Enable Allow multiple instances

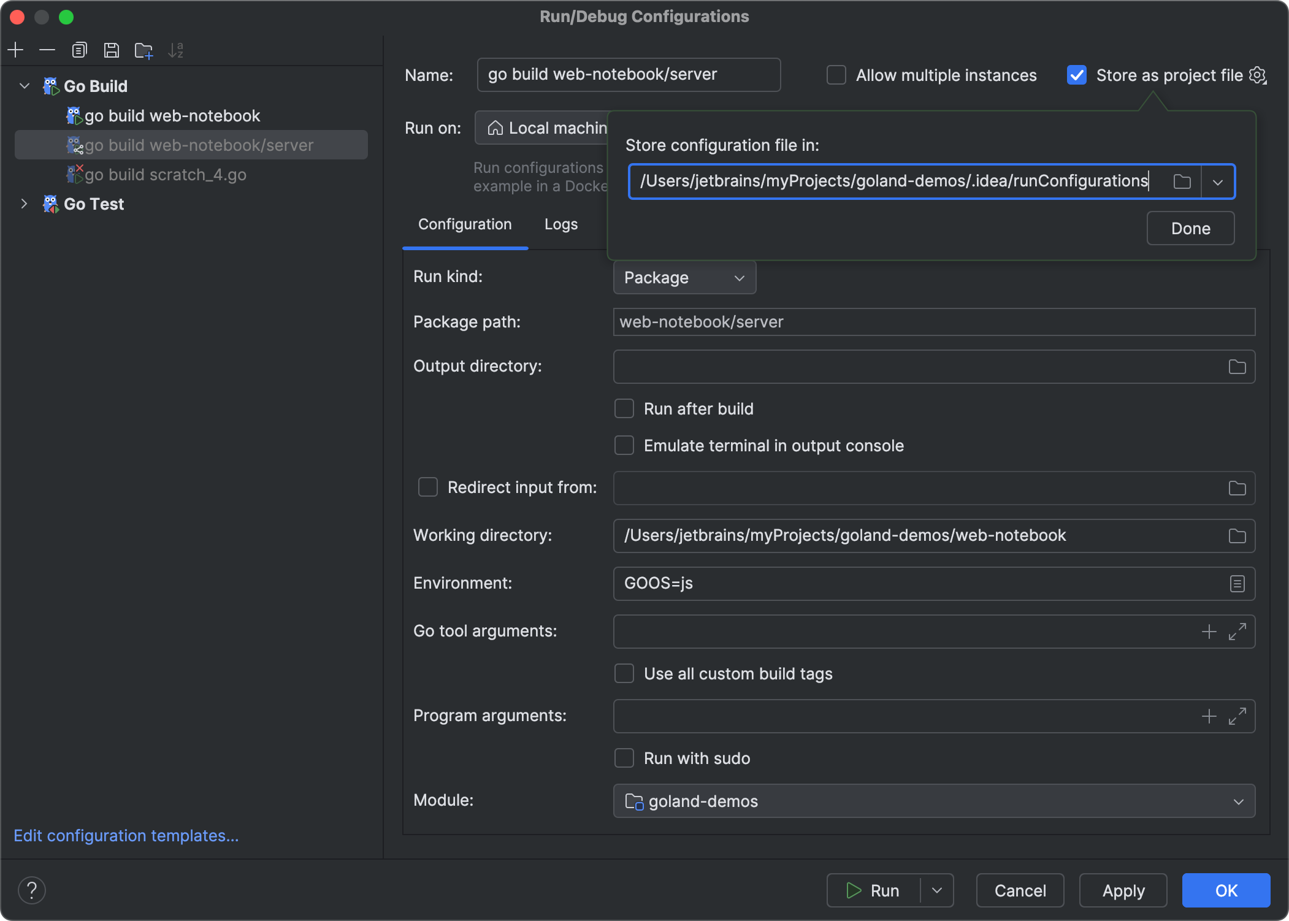pos(836,75)
